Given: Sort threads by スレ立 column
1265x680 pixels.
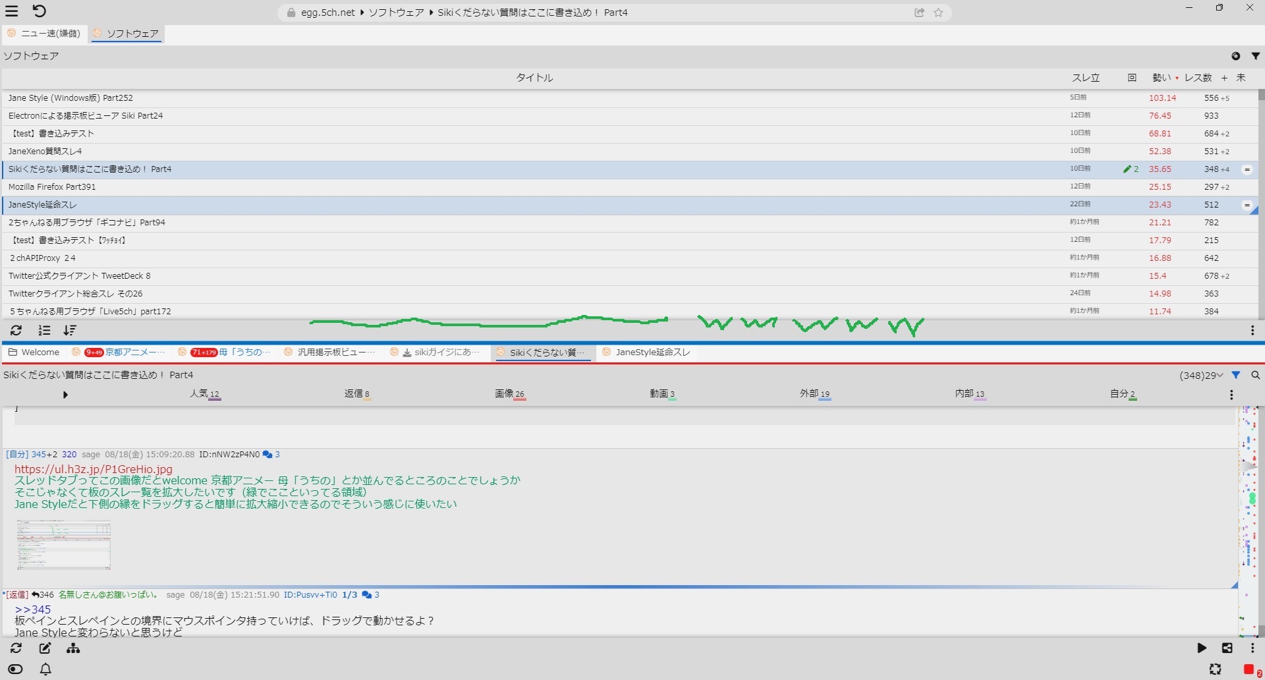Looking at the screenshot, I should click(x=1085, y=78).
